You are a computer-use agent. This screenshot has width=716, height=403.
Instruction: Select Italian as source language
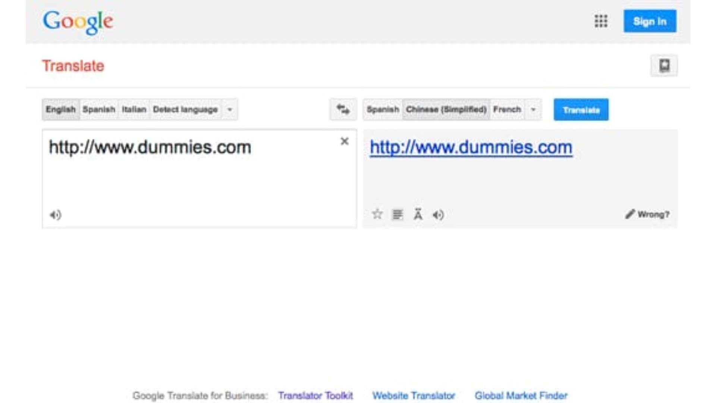(134, 109)
